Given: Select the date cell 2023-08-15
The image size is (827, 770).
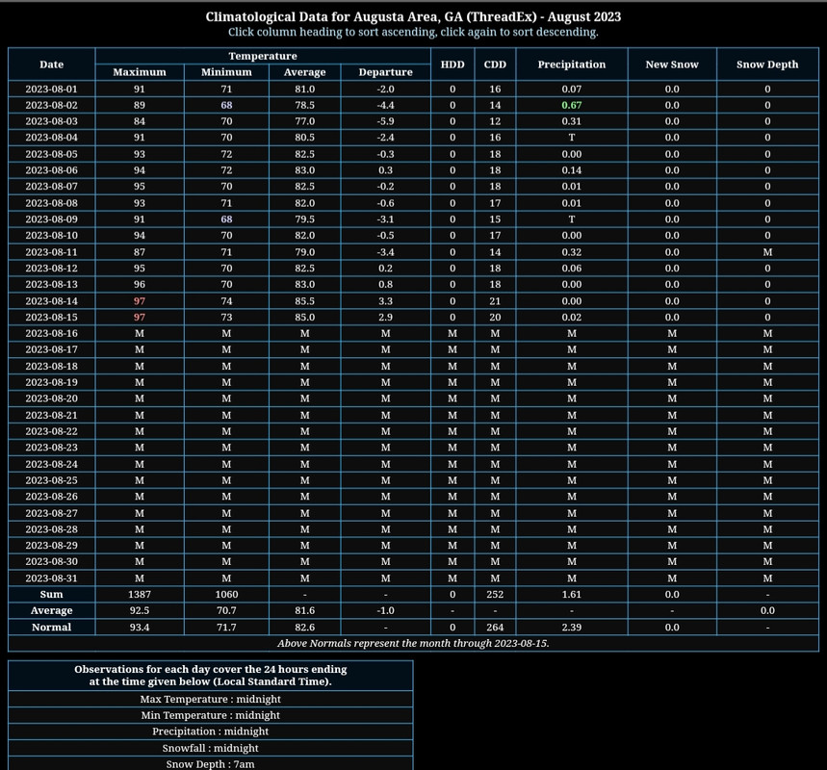Looking at the screenshot, I should pyautogui.click(x=51, y=317).
